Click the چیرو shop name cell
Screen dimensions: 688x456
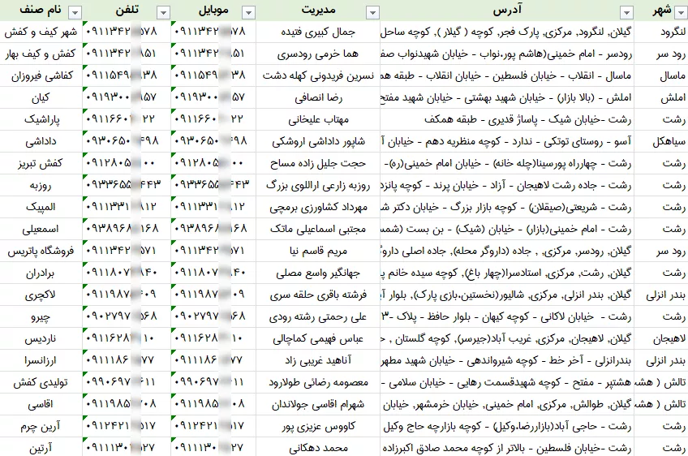tap(41, 317)
